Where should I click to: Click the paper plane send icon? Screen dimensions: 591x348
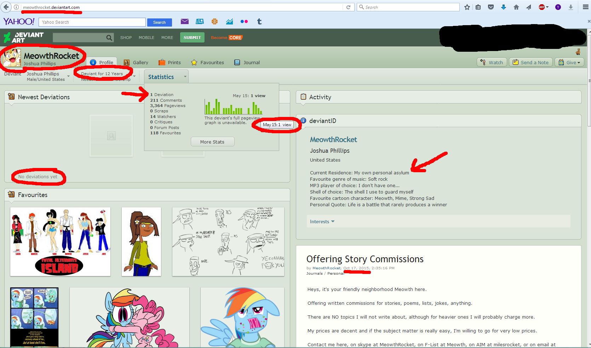pyautogui.click(x=529, y=7)
